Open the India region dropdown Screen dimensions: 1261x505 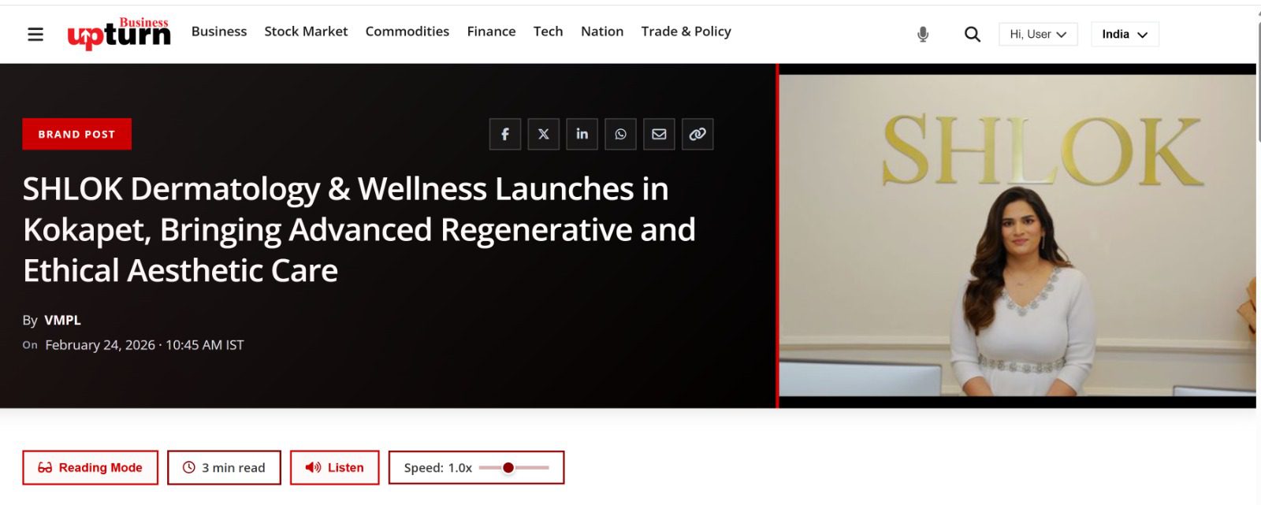1125,34
